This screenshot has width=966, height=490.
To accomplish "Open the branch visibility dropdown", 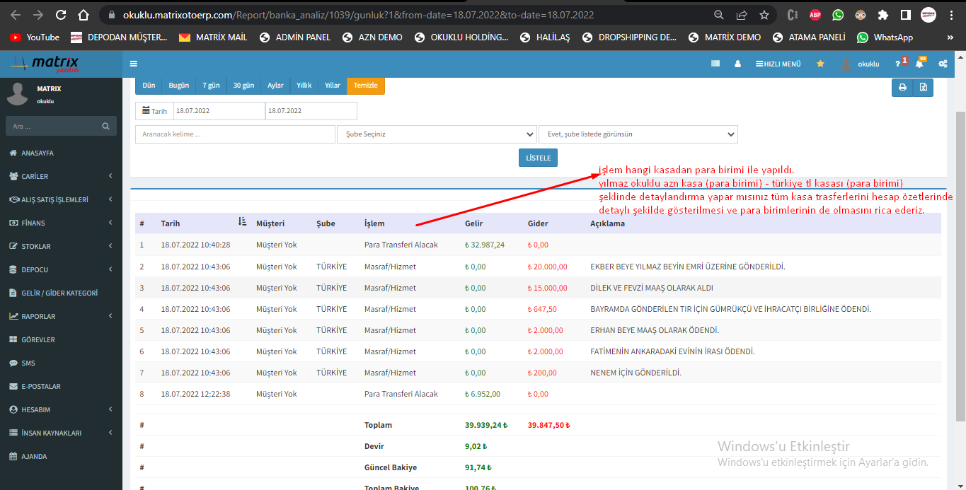I will click(638, 134).
